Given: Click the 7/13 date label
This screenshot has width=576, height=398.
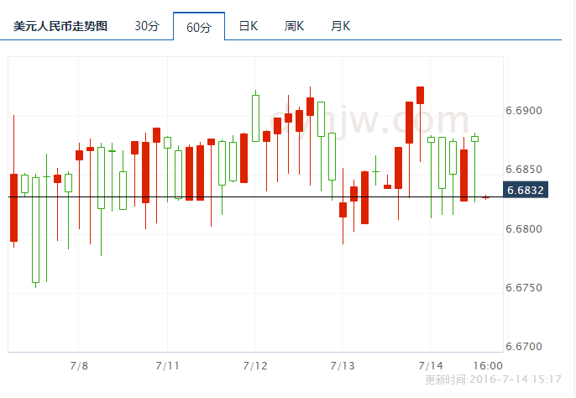Looking at the screenshot, I should (x=343, y=366).
